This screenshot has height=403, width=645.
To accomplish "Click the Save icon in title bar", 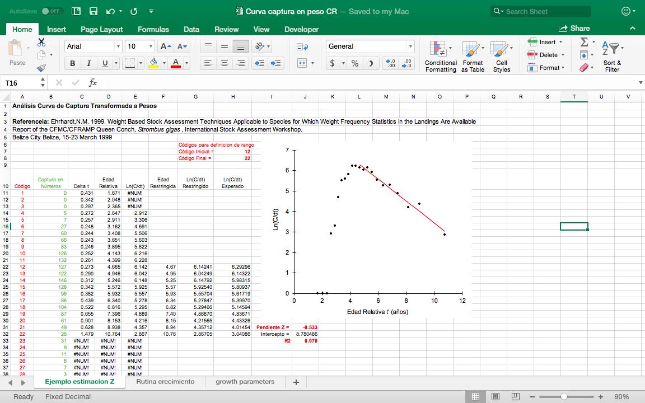I will [94, 11].
